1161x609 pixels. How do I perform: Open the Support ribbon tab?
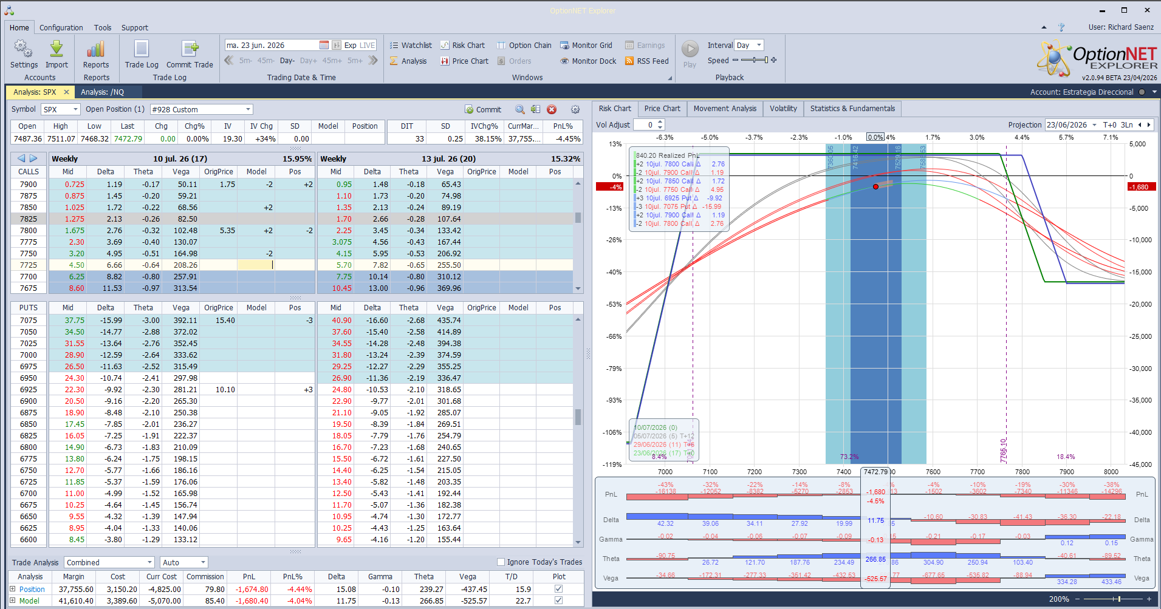click(135, 27)
